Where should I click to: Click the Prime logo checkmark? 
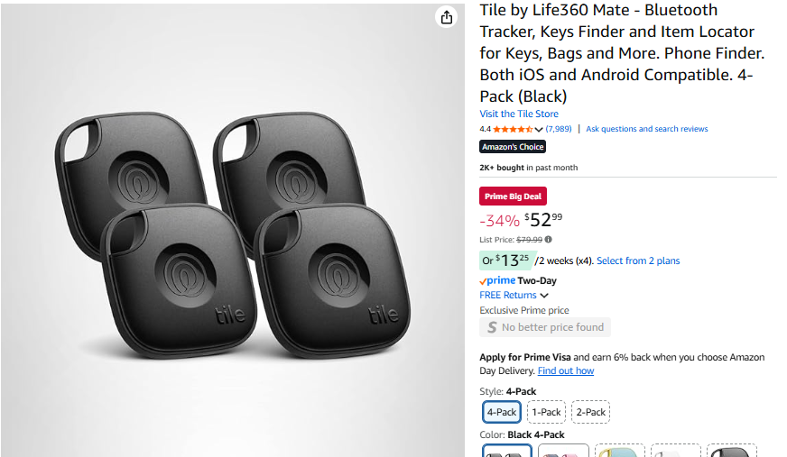[x=484, y=280]
